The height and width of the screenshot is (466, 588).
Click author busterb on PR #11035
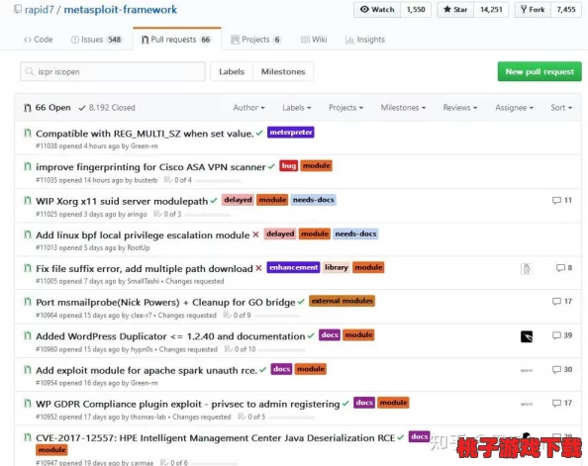(146, 180)
